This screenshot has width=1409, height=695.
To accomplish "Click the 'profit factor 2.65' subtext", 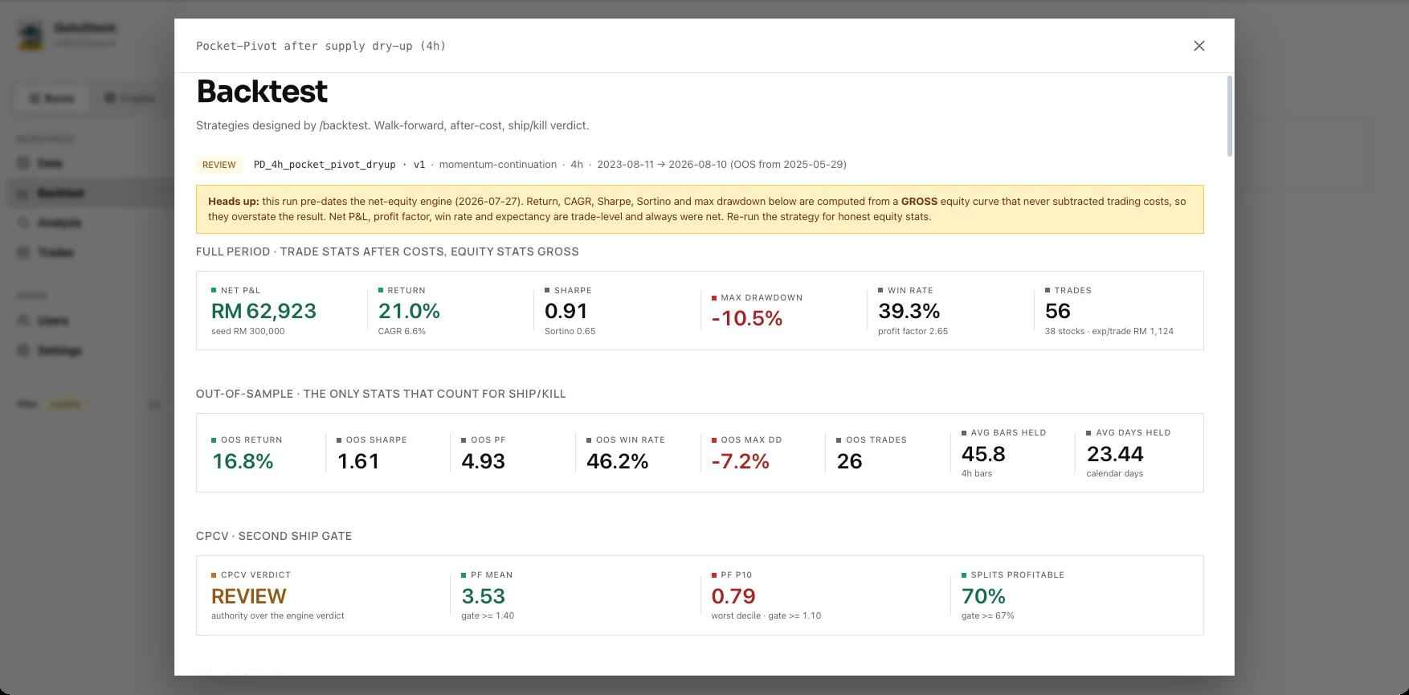I will coord(913,331).
